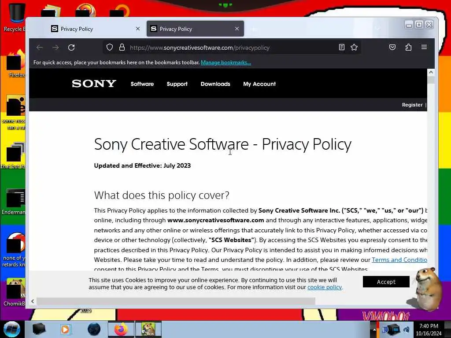This screenshot has height=338, width=451.
Task: Open My Account navigation item
Action: click(x=259, y=84)
